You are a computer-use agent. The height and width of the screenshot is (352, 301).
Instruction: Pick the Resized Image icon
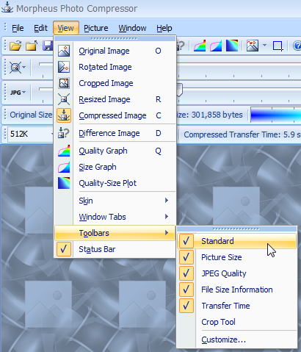[64, 99]
